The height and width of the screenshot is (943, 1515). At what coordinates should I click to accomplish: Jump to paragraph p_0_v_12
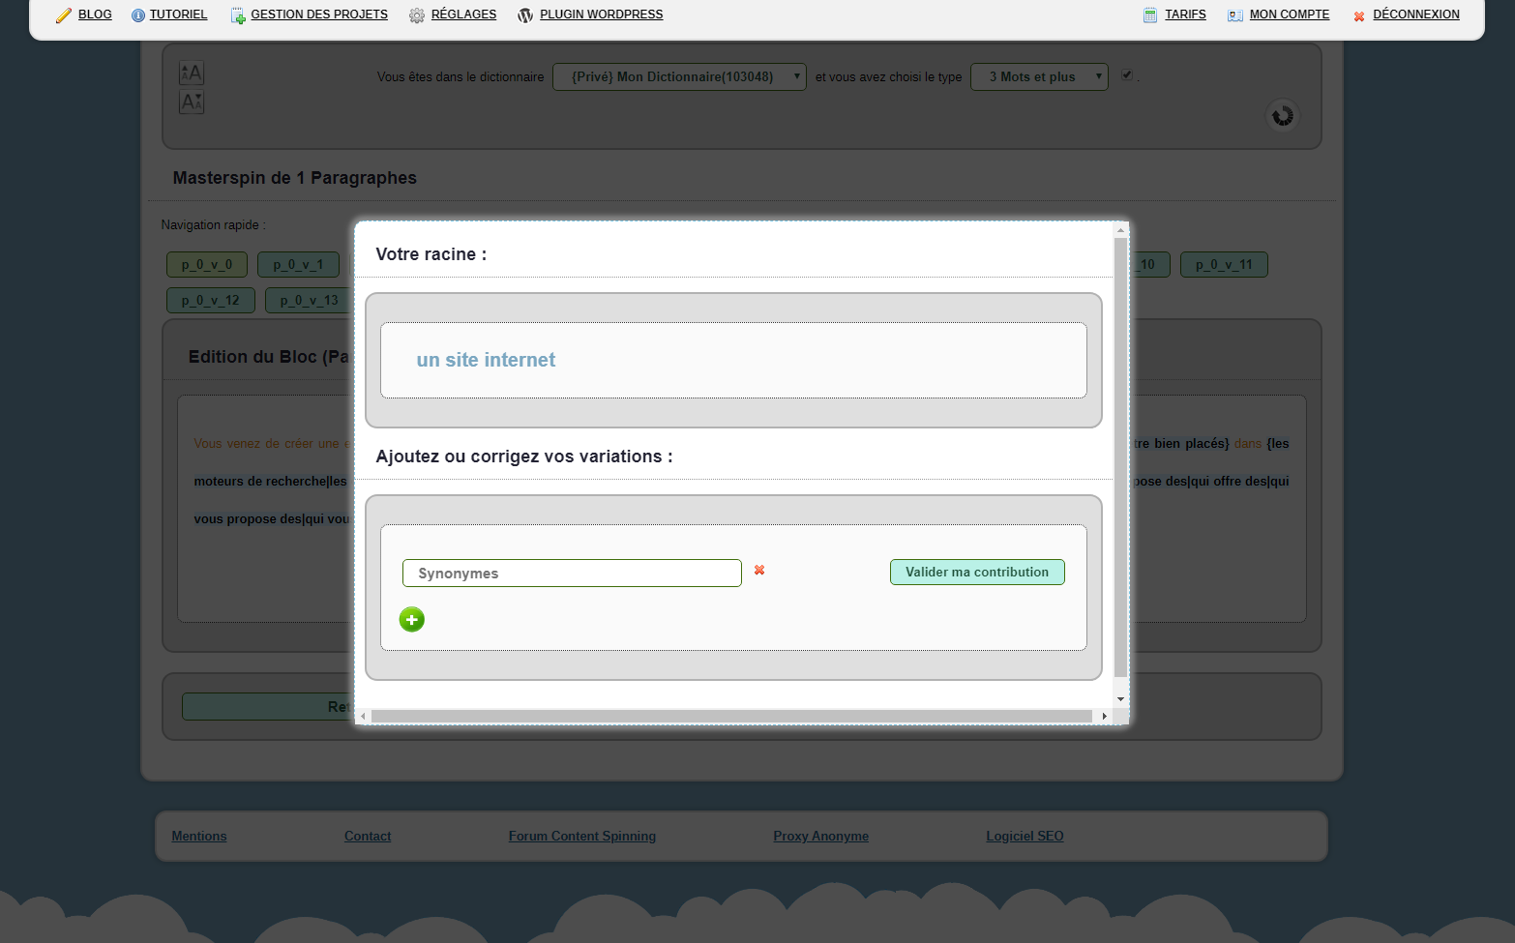(211, 300)
